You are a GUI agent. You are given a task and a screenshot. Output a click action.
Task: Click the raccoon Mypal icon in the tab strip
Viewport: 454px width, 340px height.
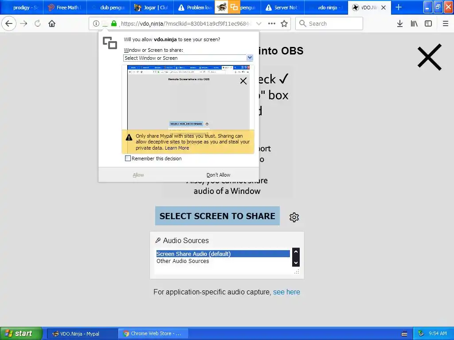[221, 7]
